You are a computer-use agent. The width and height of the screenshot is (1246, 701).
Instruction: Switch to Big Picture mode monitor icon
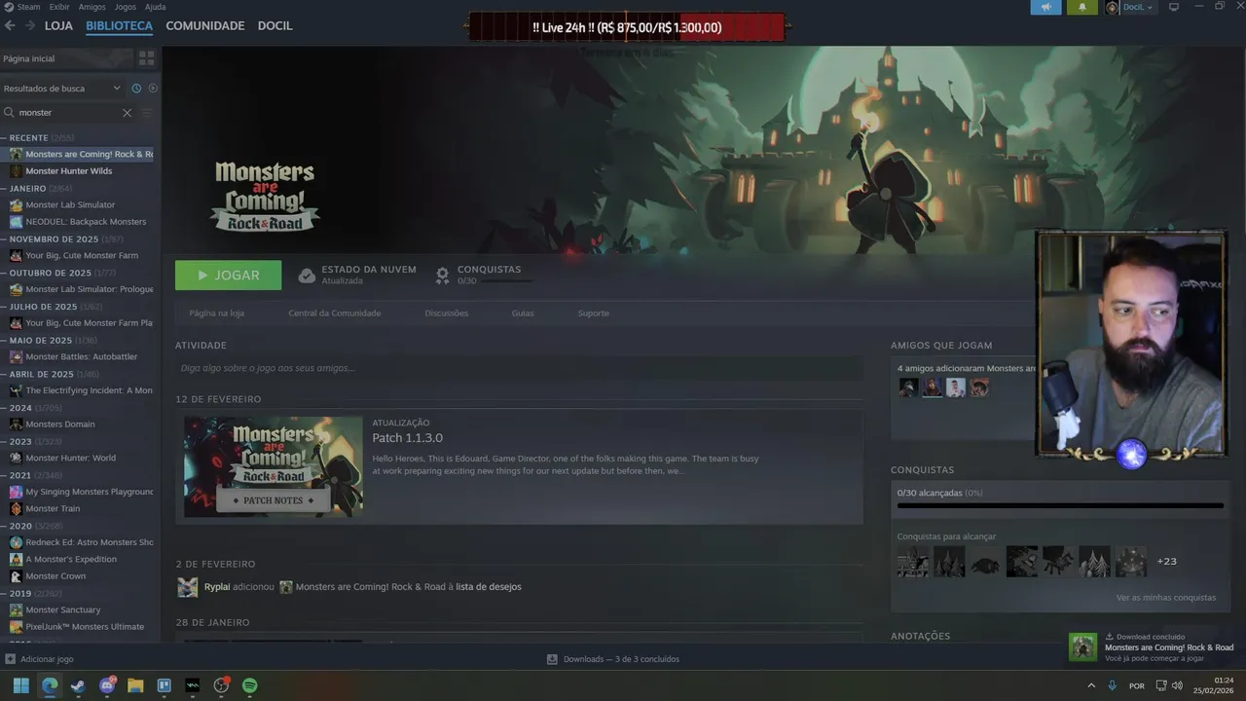pyautogui.click(x=1173, y=7)
